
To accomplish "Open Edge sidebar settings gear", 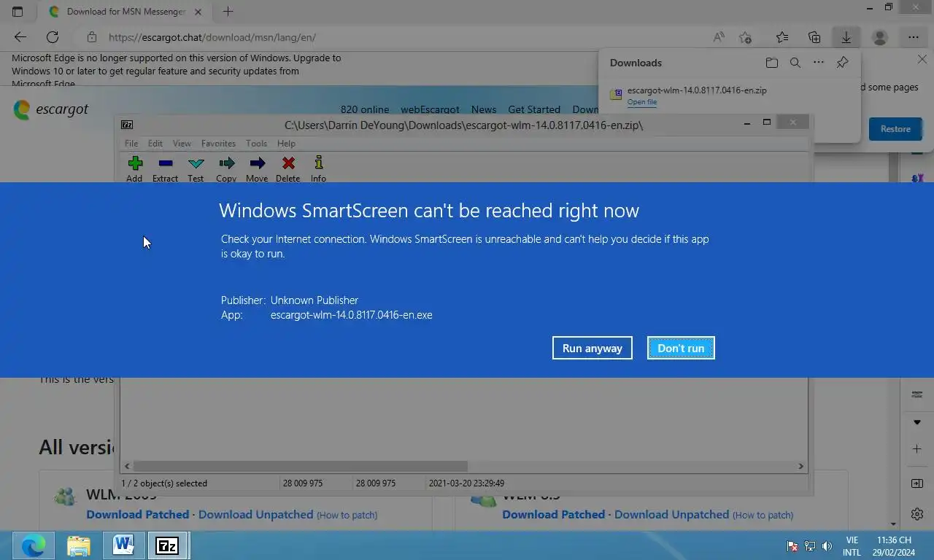I will 917,514.
